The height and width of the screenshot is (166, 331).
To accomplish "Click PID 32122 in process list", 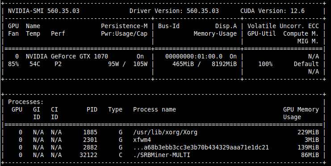I will [x=88, y=155].
